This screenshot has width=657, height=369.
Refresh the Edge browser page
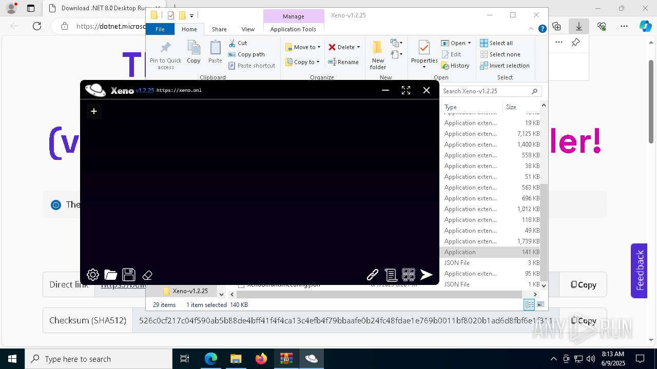coord(37,26)
